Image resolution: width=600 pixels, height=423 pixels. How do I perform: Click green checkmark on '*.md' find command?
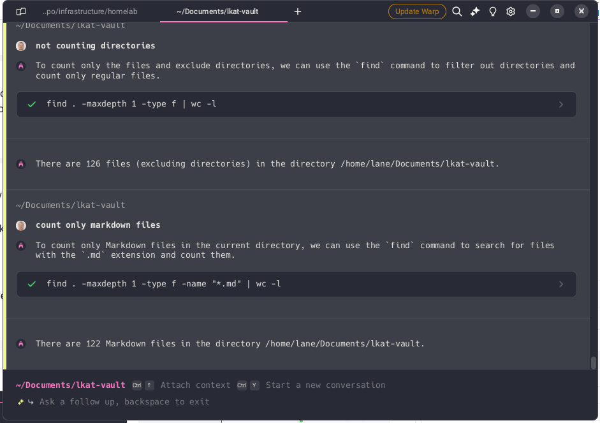click(x=32, y=284)
